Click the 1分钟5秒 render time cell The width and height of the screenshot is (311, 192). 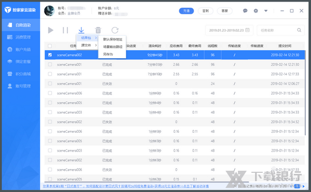click(x=155, y=131)
